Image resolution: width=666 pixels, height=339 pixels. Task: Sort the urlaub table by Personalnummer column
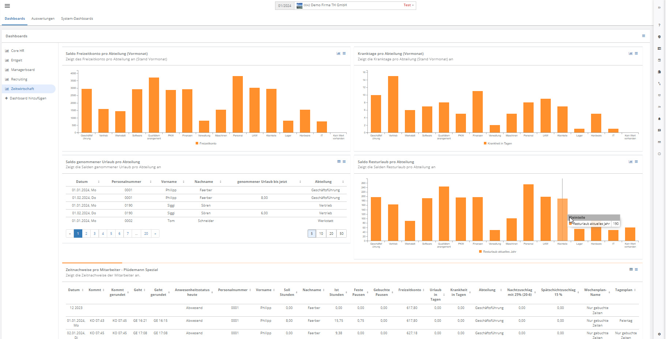tap(127, 182)
